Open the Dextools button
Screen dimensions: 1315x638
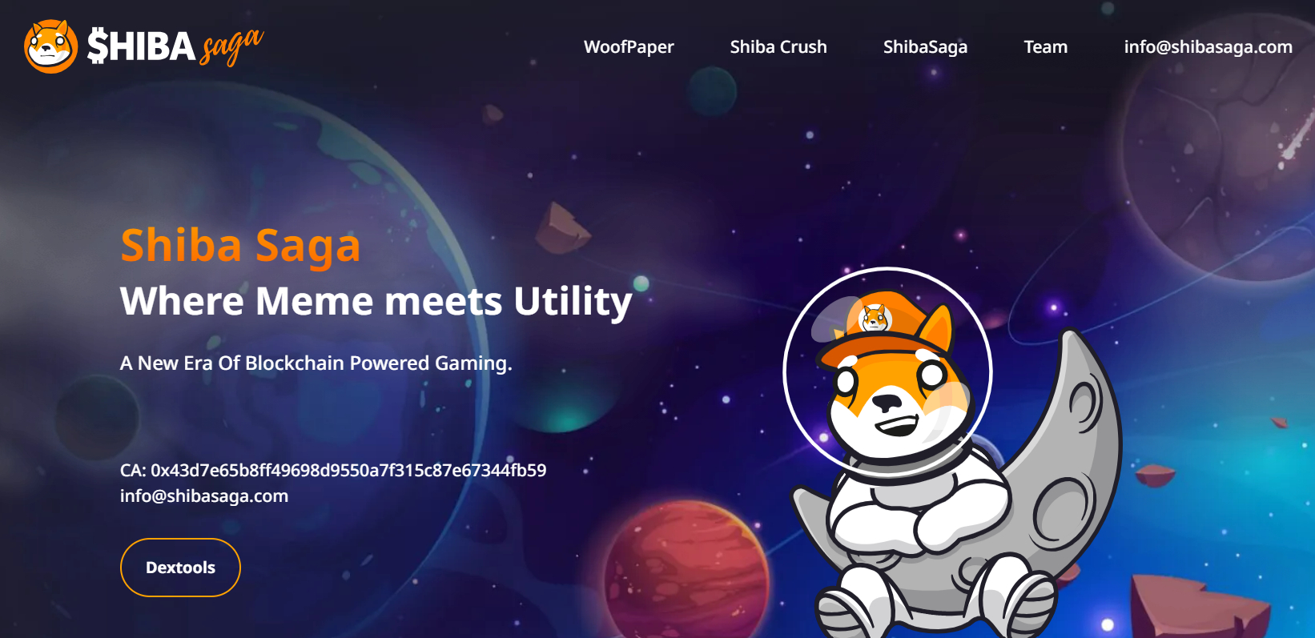click(x=180, y=568)
